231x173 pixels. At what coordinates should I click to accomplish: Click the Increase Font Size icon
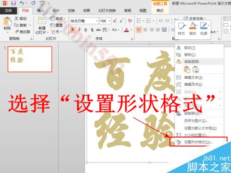coord(115,21)
